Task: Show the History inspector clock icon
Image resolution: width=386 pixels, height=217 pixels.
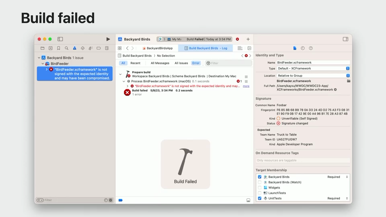Action: (303, 48)
